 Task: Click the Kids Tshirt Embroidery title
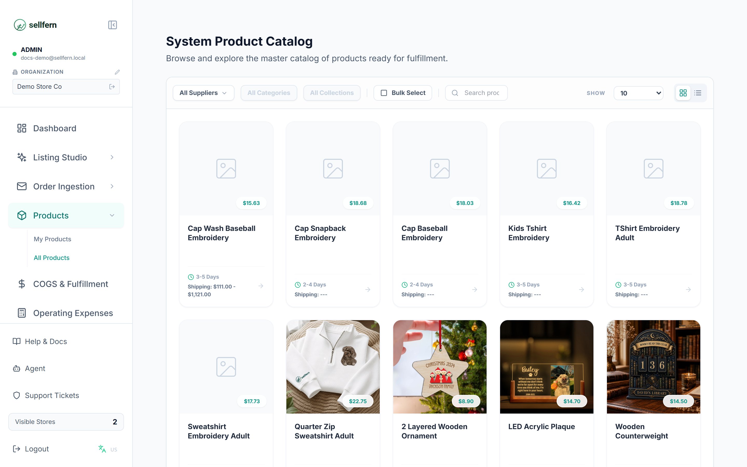click(x=529, y=233)
